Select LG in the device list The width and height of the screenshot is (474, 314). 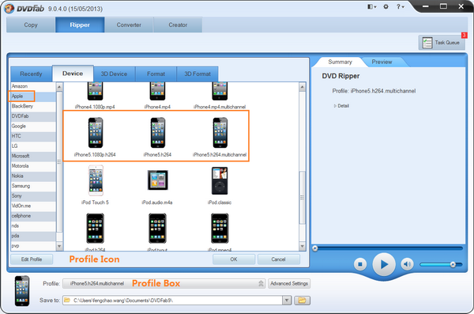coord(33,146)
